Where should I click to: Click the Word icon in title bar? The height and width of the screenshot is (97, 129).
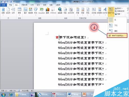pyautogui.click(x=2, y=2)
